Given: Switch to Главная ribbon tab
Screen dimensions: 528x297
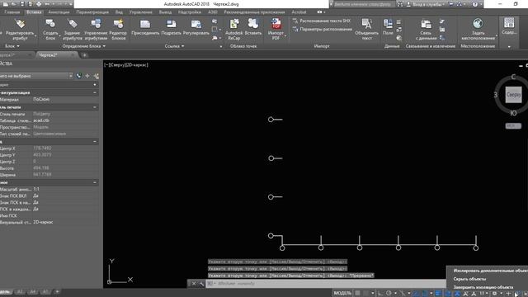Looking at the screenshot, I should click(12, 12).
